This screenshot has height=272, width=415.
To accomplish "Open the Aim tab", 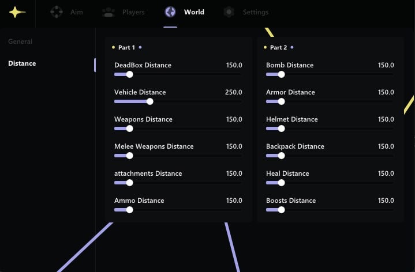I will pos(76,12).
